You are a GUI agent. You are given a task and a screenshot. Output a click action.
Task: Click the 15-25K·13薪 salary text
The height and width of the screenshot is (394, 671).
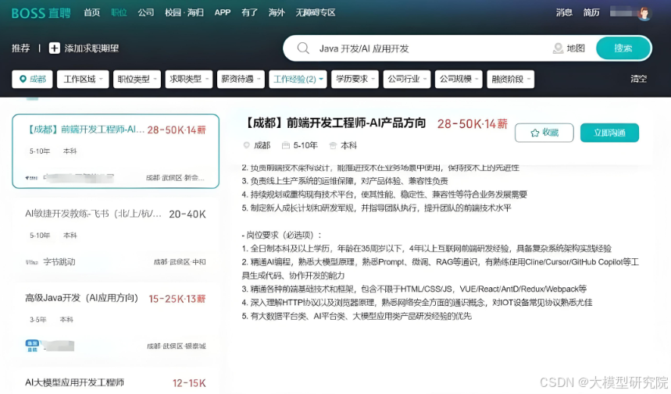tap(177, 299)
